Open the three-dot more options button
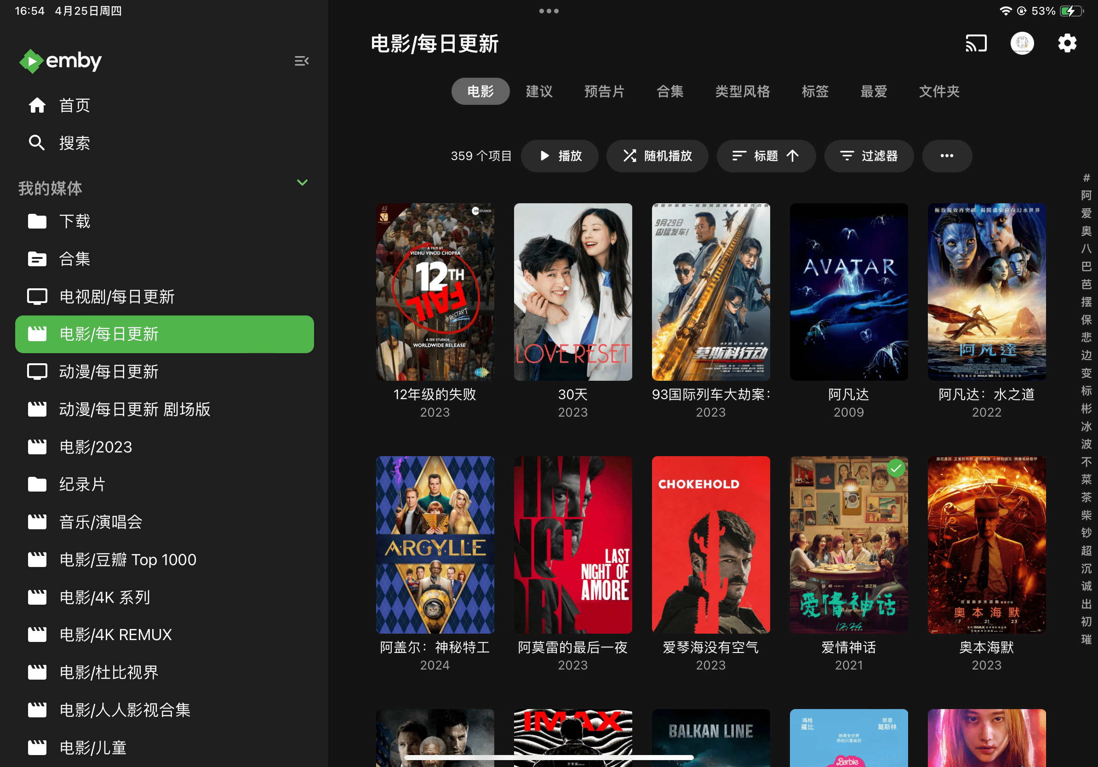Viewport: 1098px width, 767px height. pos(947,156)
